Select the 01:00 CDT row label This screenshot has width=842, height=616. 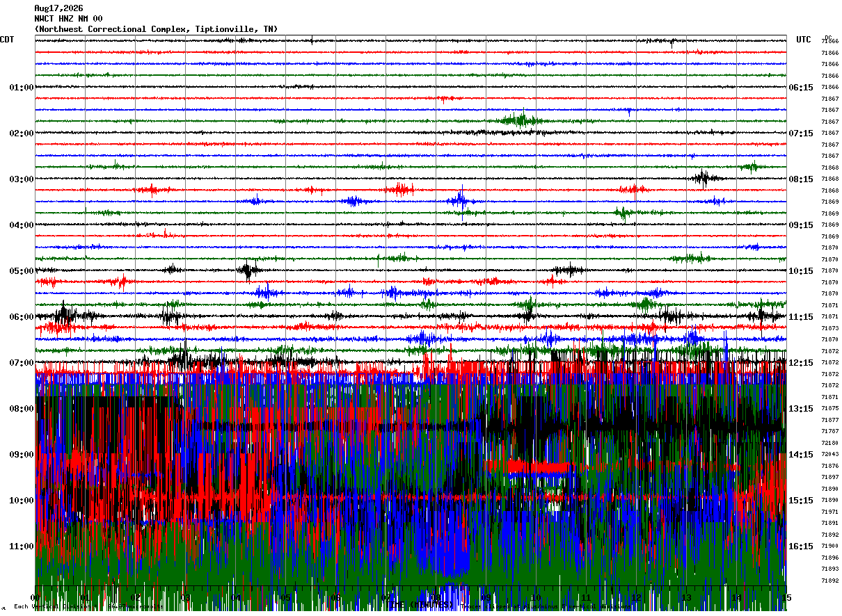[x=22, y=88]
